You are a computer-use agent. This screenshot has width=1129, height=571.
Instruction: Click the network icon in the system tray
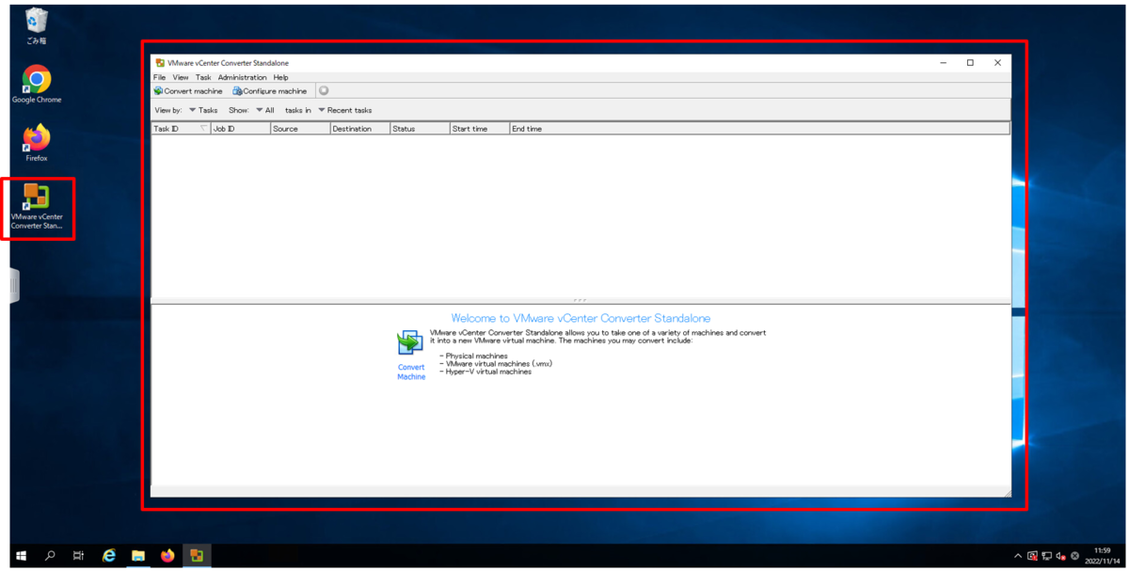point(1046,556)
